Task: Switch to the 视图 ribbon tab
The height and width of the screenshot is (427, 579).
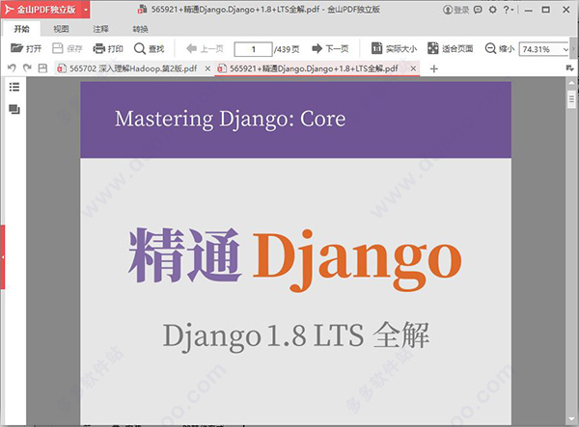Action: [61, 29]
